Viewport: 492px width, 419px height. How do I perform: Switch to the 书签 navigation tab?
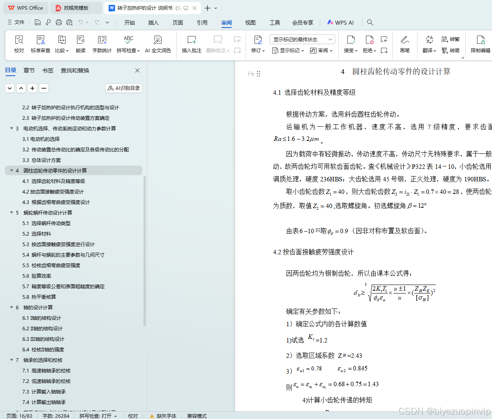point(48,70)
